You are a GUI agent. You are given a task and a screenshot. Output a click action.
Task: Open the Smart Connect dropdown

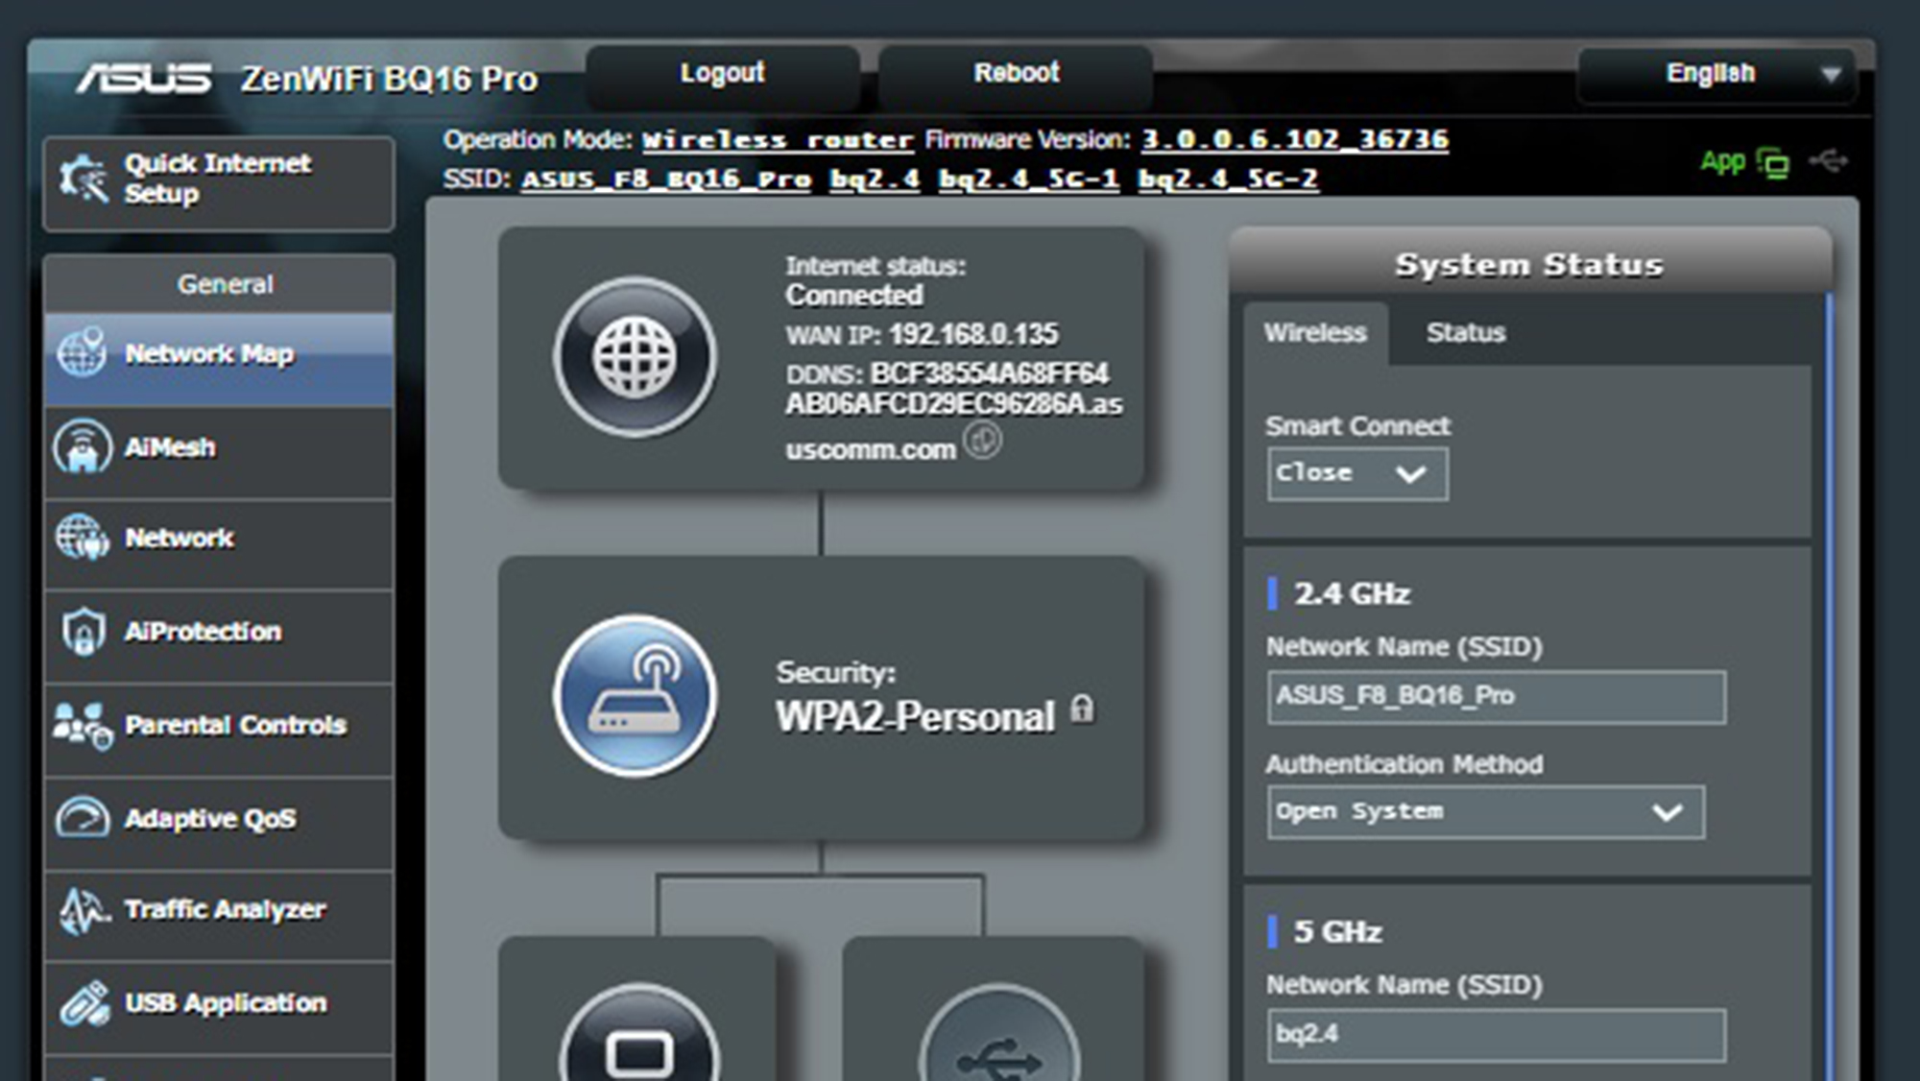pyautogui.click(x=1357, y=473)
